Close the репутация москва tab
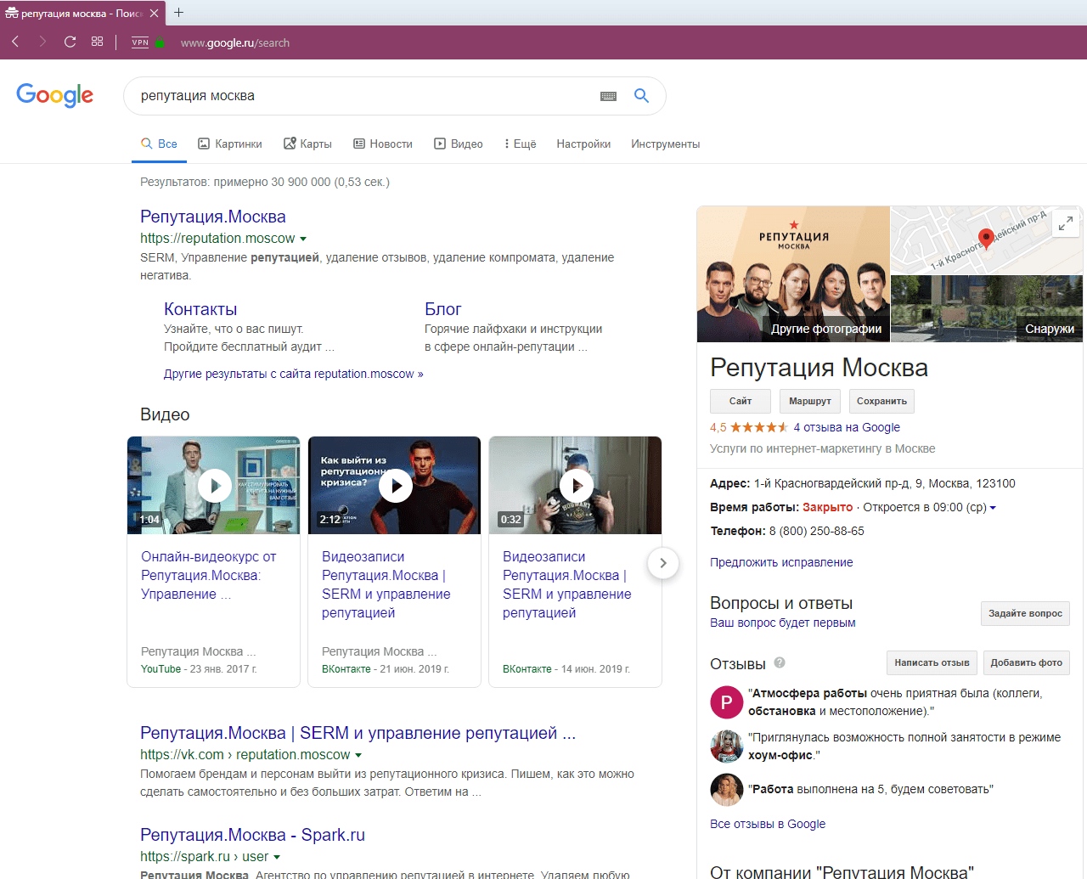The height and width of the screenshot is (879, 1087). [154, 13]
